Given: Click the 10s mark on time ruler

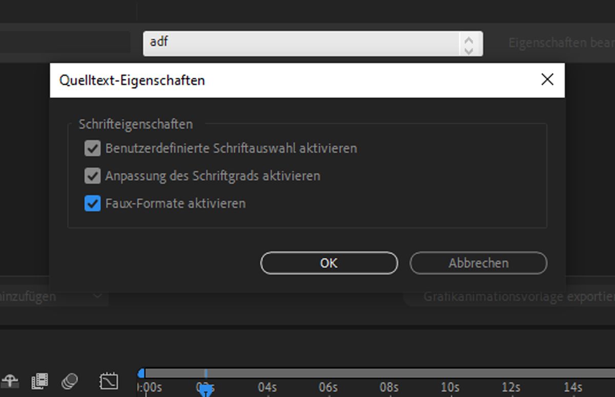Looking at the screenshot, I should tap(450, 388).
